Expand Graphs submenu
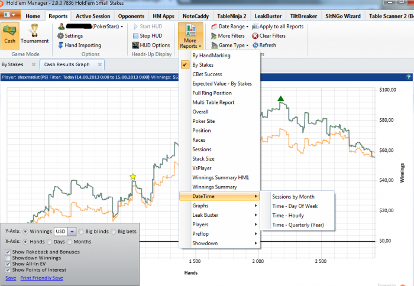This screenshot has height=286, width=414. tap(219, 206)
